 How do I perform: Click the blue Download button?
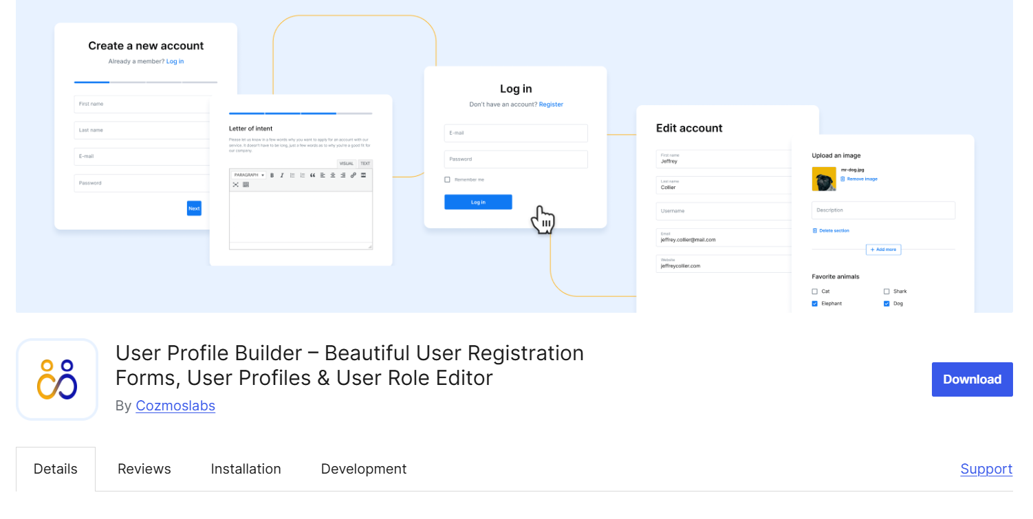pyautogui.click(x=972, y=379)
